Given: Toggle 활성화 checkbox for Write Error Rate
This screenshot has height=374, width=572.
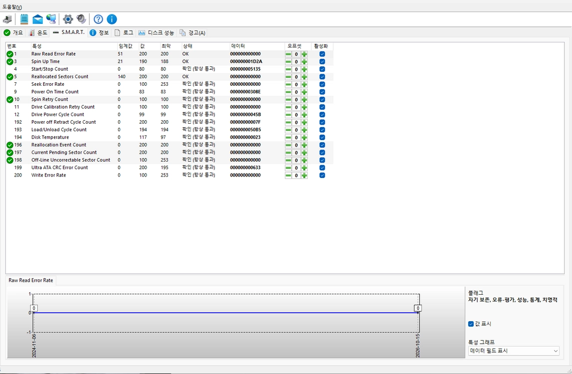Looking at the screenshot, I should (322, 176).
